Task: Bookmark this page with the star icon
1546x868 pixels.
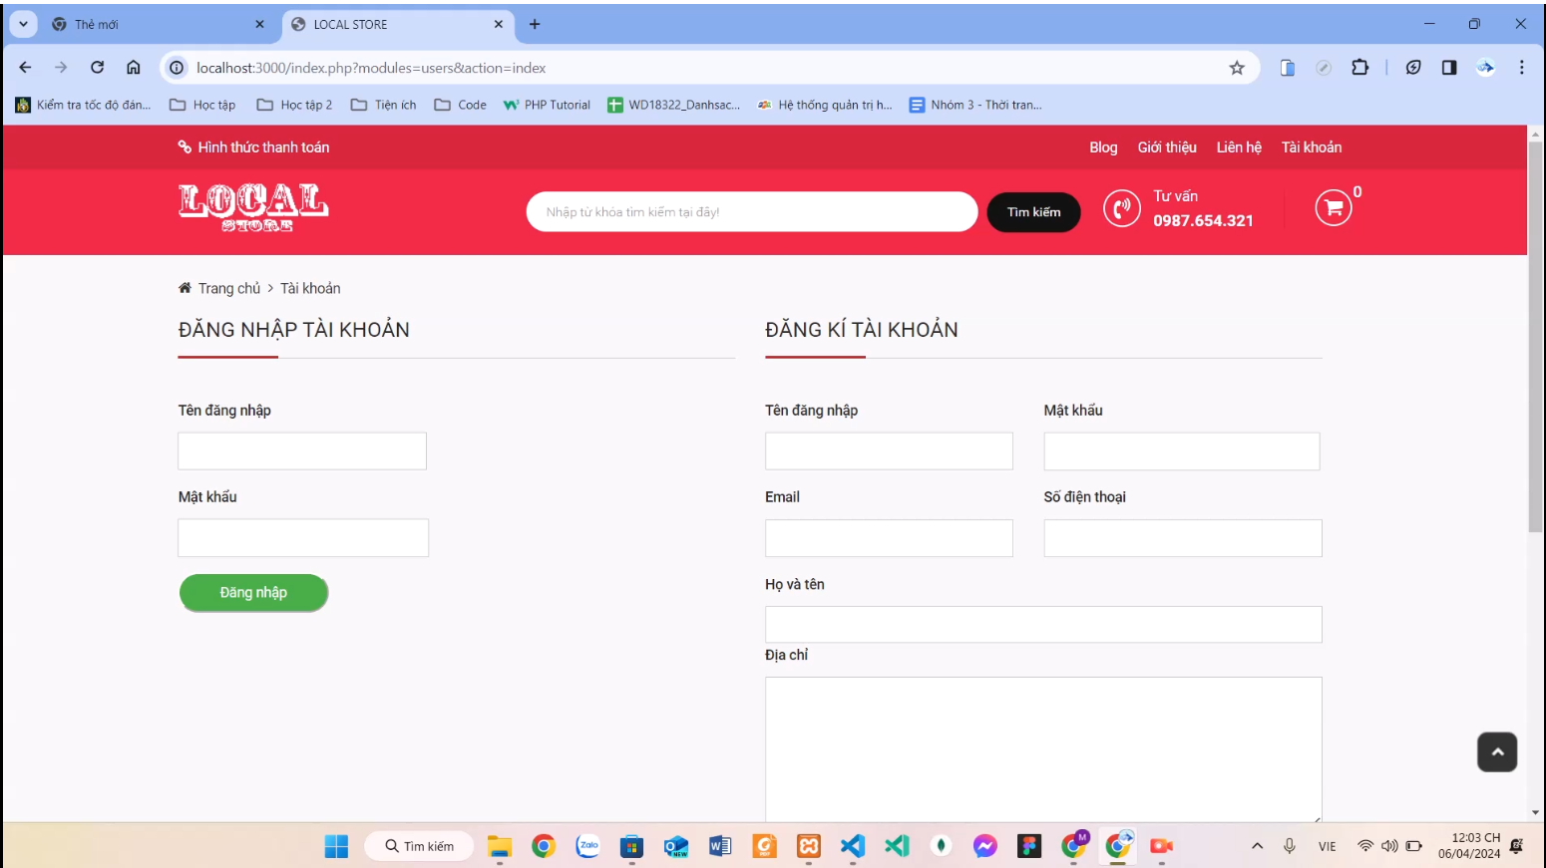Action: pyautogui.click(x=1237, y=68)
